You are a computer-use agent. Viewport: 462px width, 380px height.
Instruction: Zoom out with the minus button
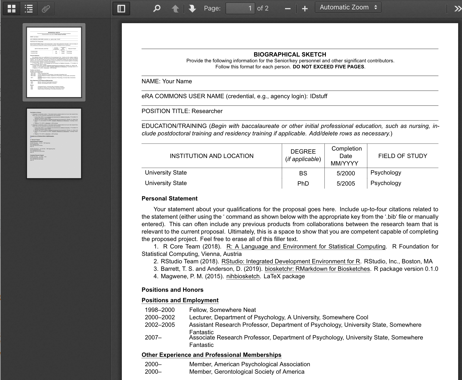pos(288,9)
